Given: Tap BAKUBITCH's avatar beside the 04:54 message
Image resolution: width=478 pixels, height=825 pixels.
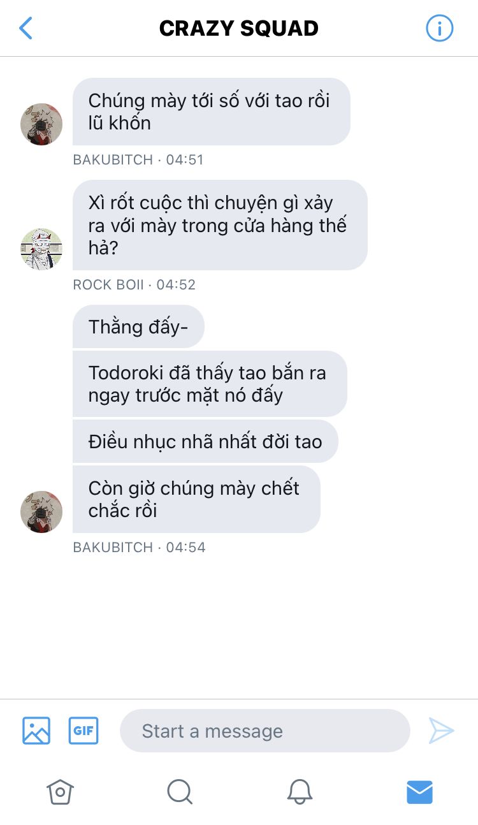Looking at the screenshot, I should tap(41, 512).
